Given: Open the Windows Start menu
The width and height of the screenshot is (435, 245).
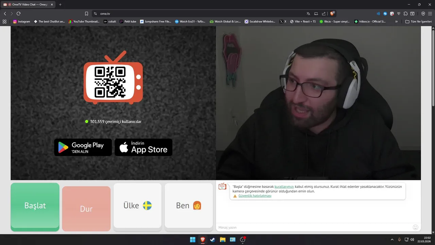Looking at the screenshot, I should 193,240.
